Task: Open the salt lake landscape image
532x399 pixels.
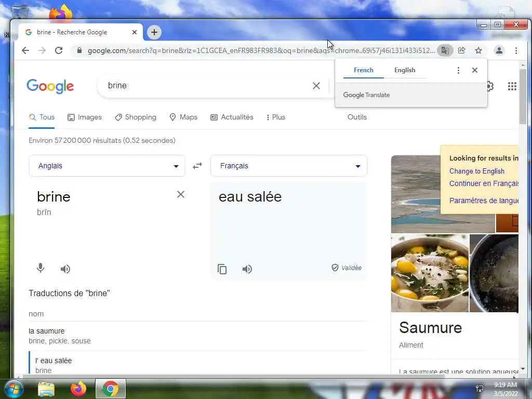Action: (x=416, y=194)
